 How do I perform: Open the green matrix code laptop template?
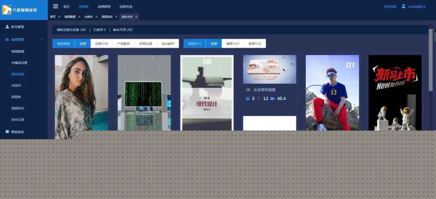144,92
